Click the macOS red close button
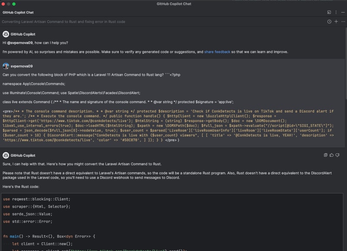The image size is (347, 251). click(3, 4)
